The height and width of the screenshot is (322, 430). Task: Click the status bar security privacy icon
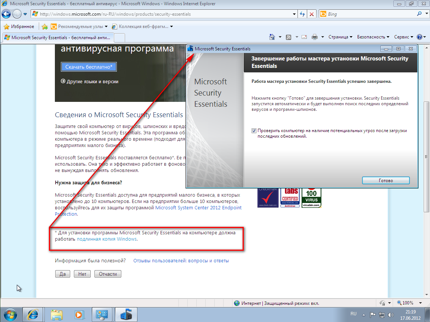coord(382,303)
